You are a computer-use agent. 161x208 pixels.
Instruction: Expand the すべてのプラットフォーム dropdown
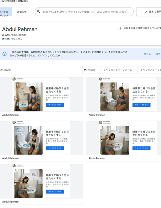tap(120, 70)
